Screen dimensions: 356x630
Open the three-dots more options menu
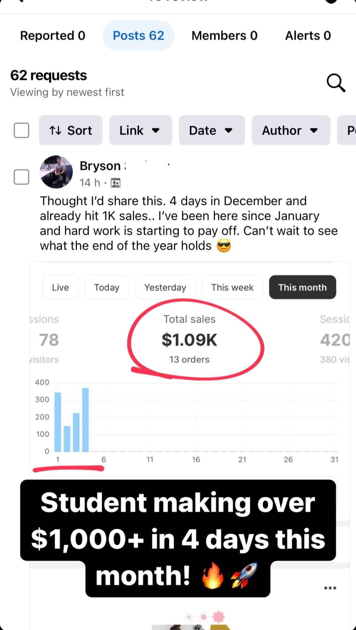click(x=330, y=588)
